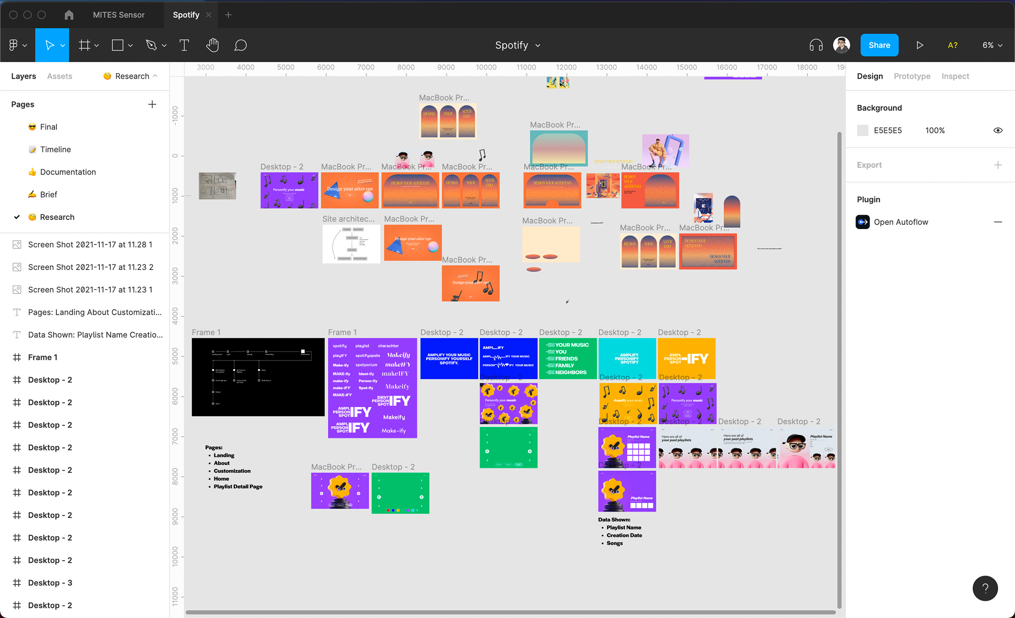
Task: Open a new tab with plus
Action: 228,15
